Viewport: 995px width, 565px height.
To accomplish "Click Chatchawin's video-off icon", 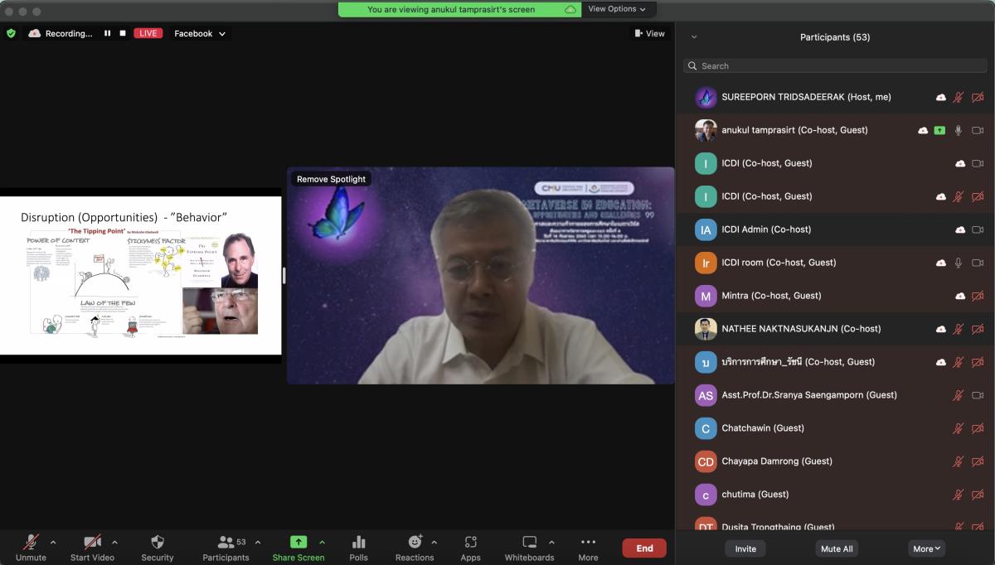I will click(978, 428).
